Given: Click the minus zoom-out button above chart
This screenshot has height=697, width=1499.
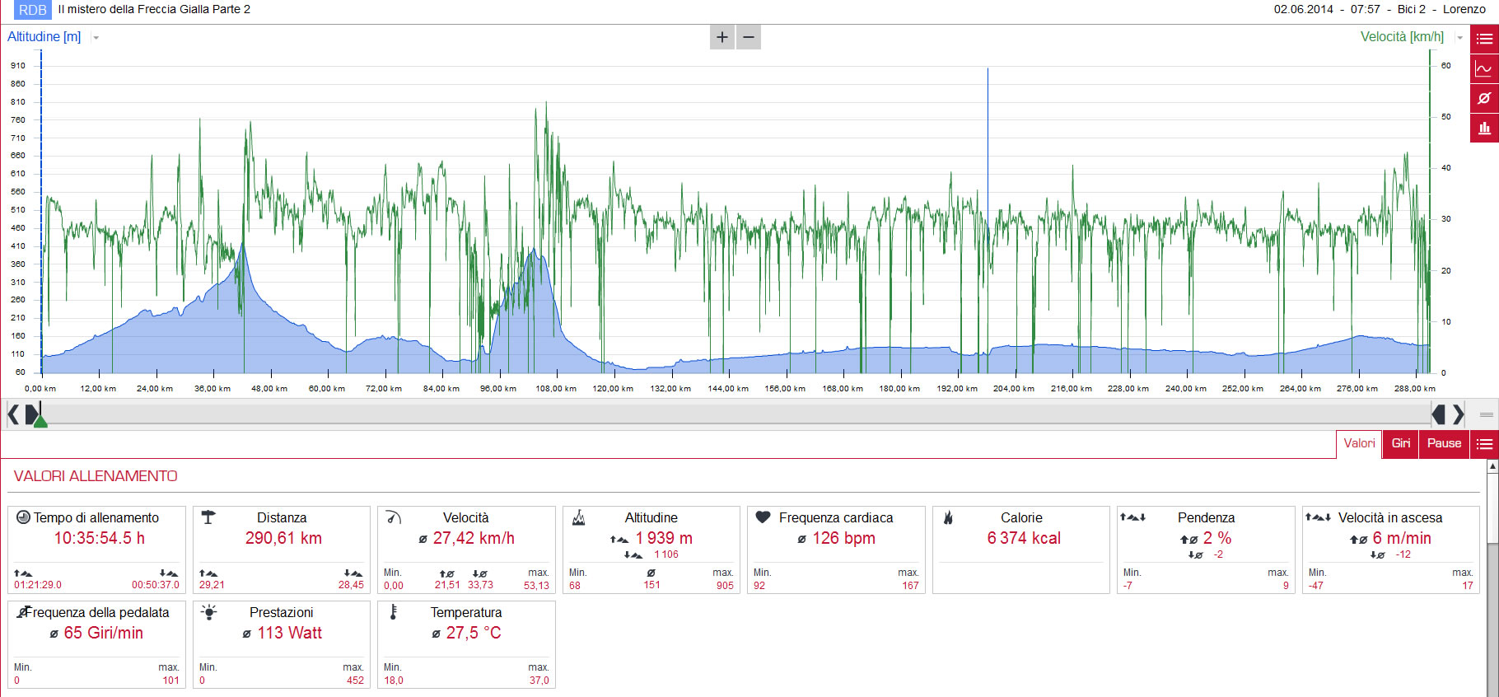Looking at the screenshot, I should point(749,37).
